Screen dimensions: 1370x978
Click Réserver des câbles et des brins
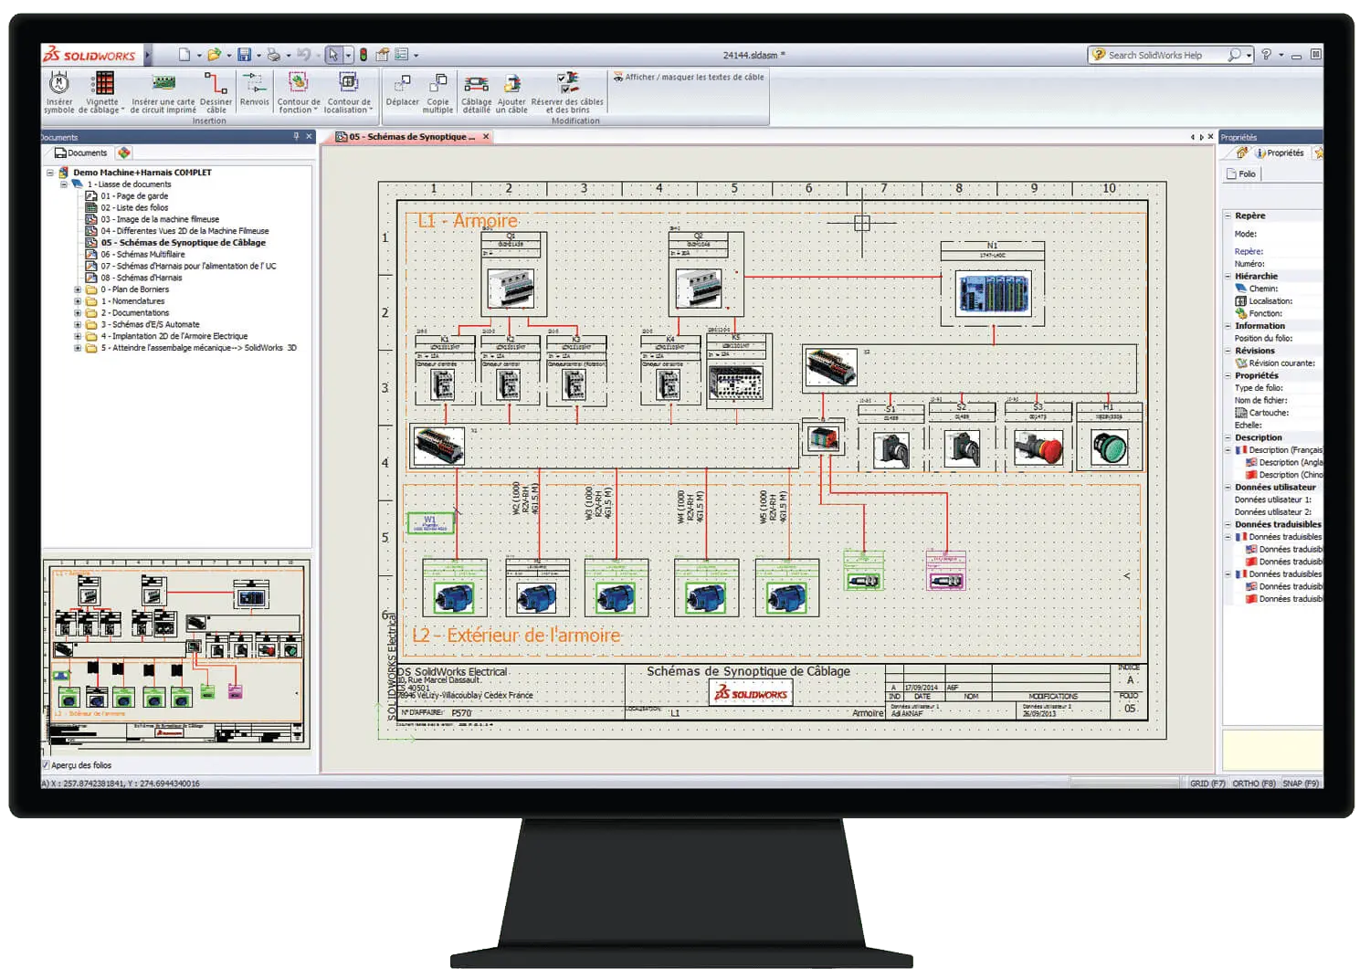click(x=567, y=92)
